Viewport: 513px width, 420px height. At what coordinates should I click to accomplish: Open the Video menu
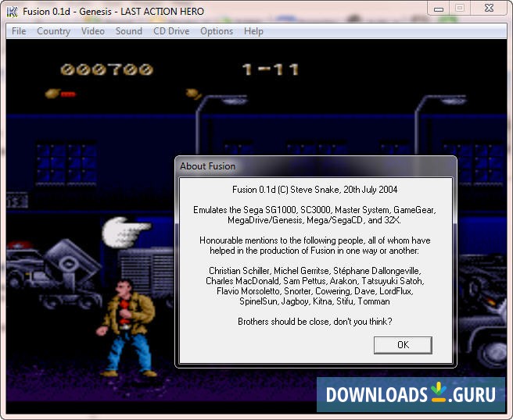[x=93, y=31]
